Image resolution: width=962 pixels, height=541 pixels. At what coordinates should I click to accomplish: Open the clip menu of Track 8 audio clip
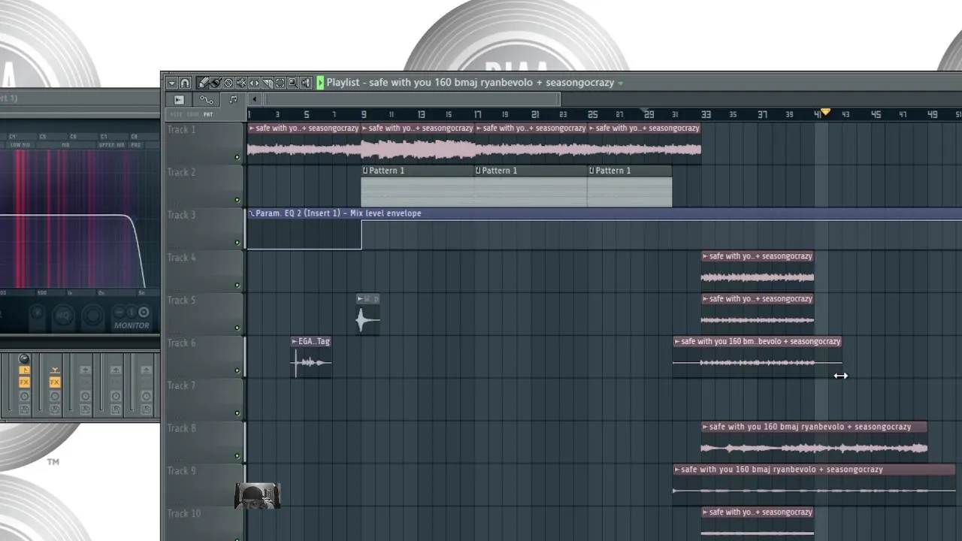click(705, 427)
